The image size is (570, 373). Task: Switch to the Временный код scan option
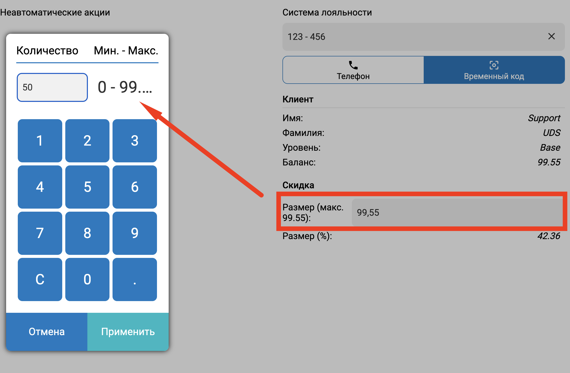point(494,70)
